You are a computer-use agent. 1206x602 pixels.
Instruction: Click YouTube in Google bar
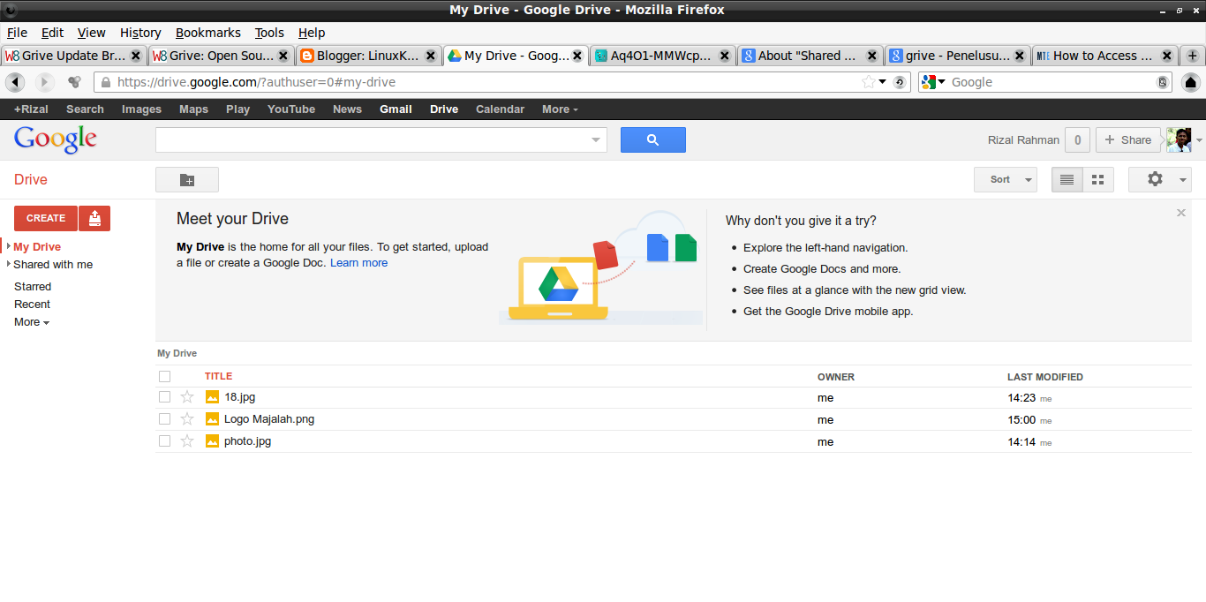click(x=291, y=109)
